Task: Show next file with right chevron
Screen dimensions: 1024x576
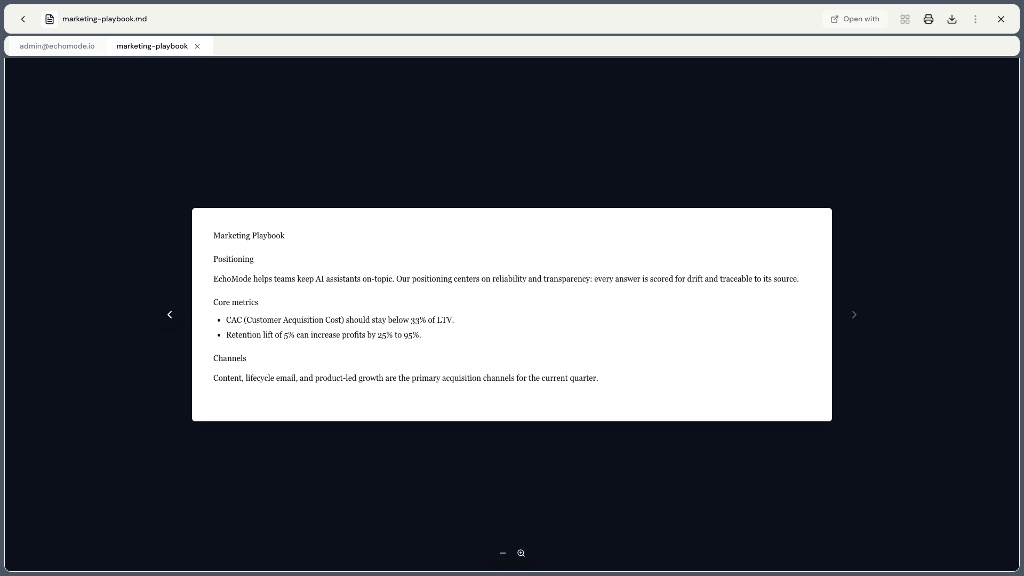Action: pos(854,315)
